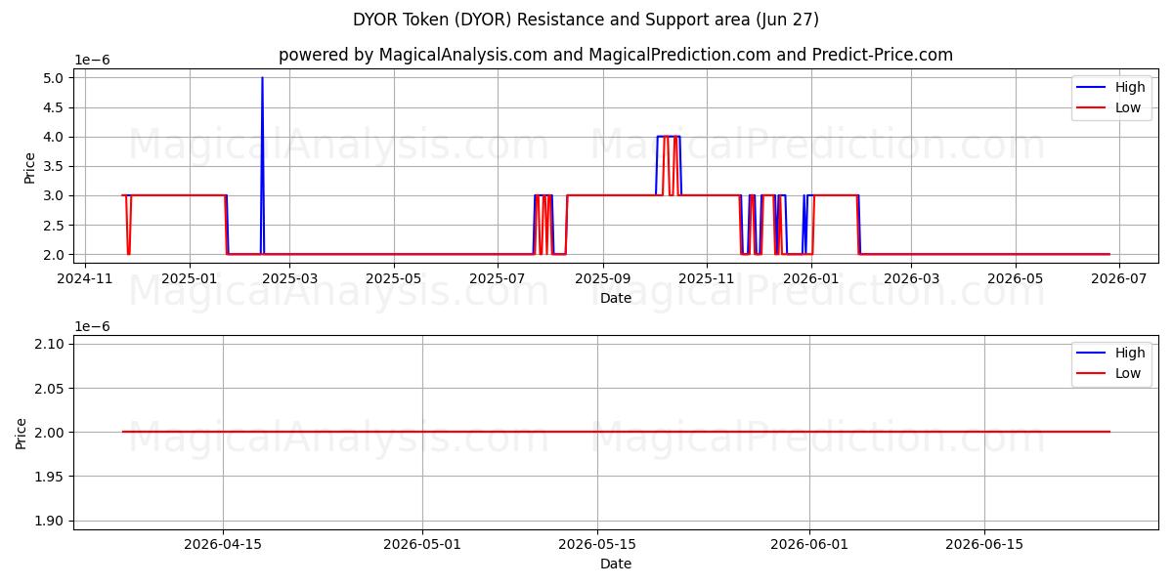The image size is (1173, 586).
Task: Click the '1e−6' exponent label above the bottom chart
Action: (x=93, y=325)
